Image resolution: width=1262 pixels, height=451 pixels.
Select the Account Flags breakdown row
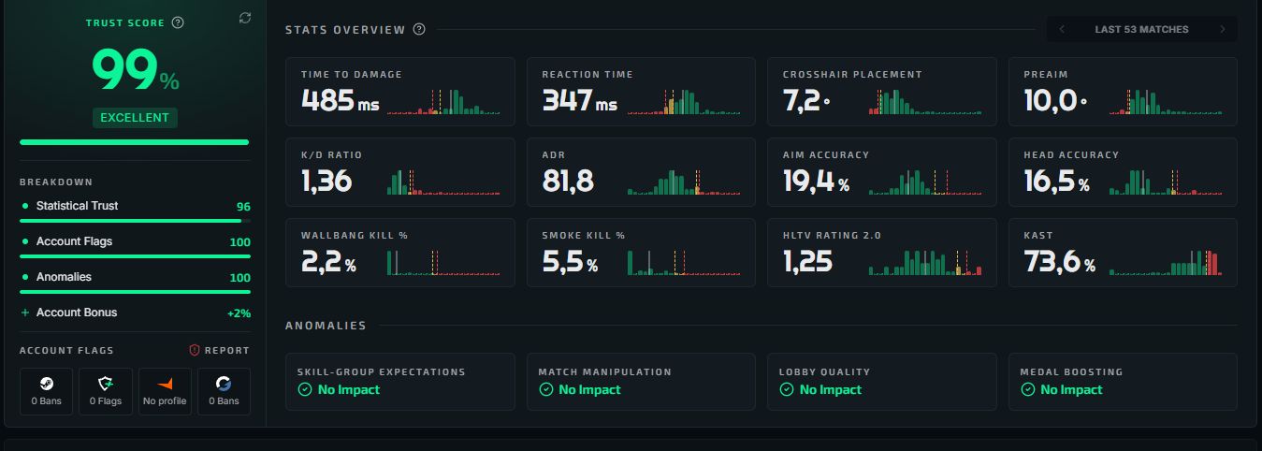(135, 241)
